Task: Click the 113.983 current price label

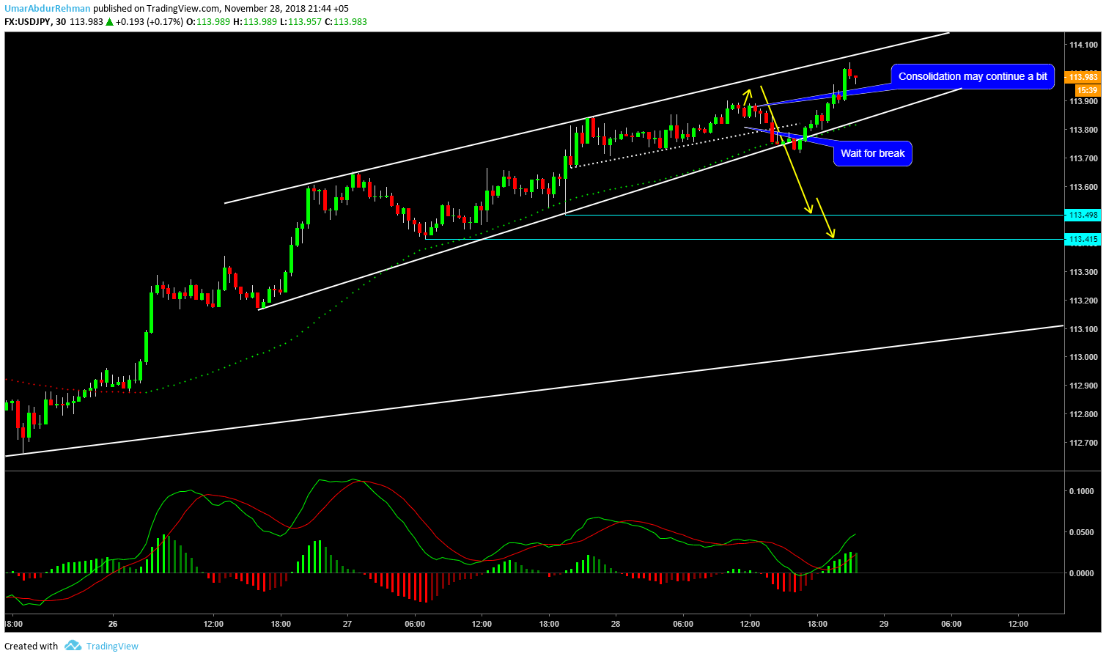Action: (x=1083, y=77)
